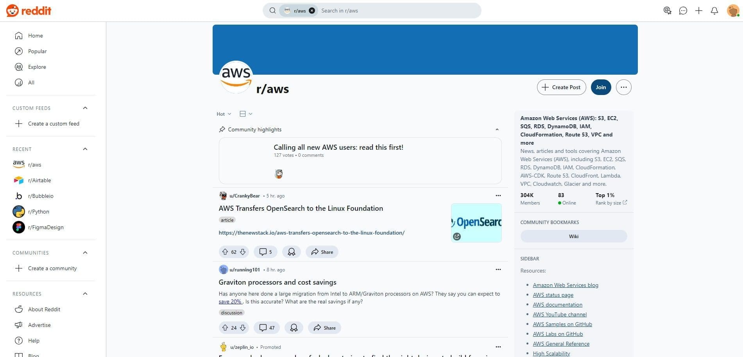Click the search magnifier icon
743x357 pixels.
(272, 11)
